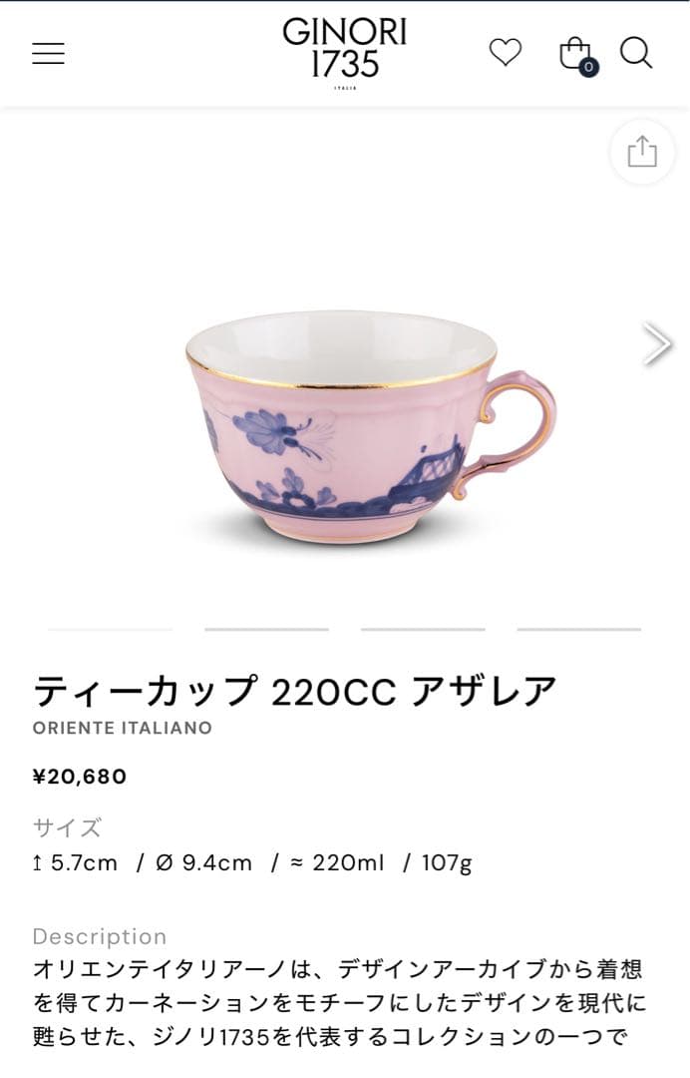Tap the product title ティーカップ 220CC アザレア
This screenshot has height=1078, width=690.
pos(294,691)
